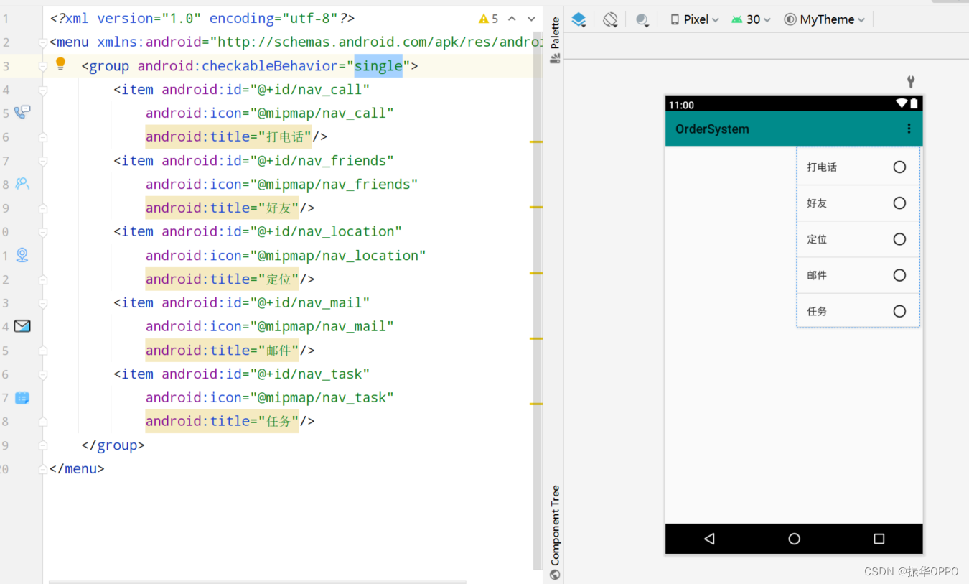The image size is (969, 584).
Task: Click the nav_location pin gutter icon
Action: (22, 254)
